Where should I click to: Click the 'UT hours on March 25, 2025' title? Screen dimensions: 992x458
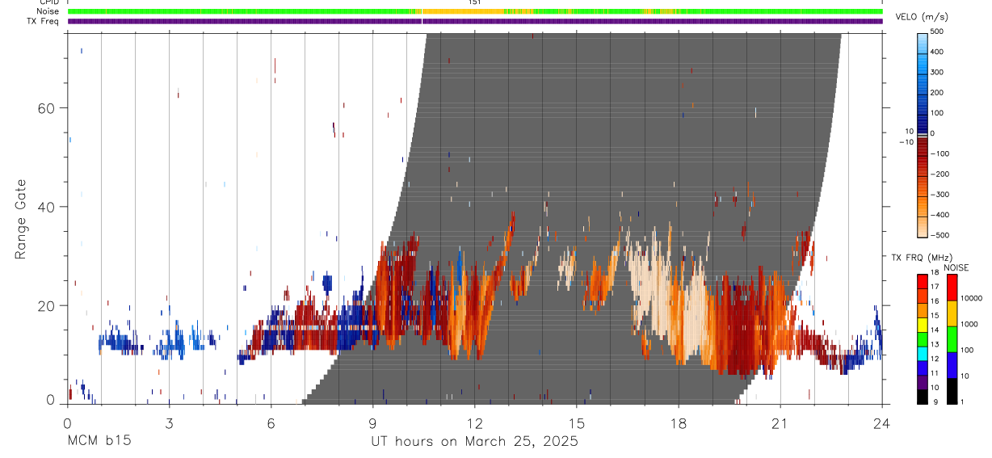click(475, 442)
